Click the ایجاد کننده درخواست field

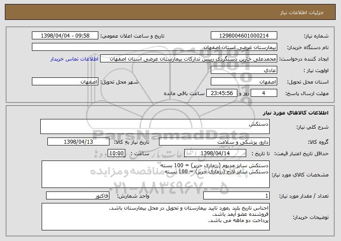tap(189, 59)
